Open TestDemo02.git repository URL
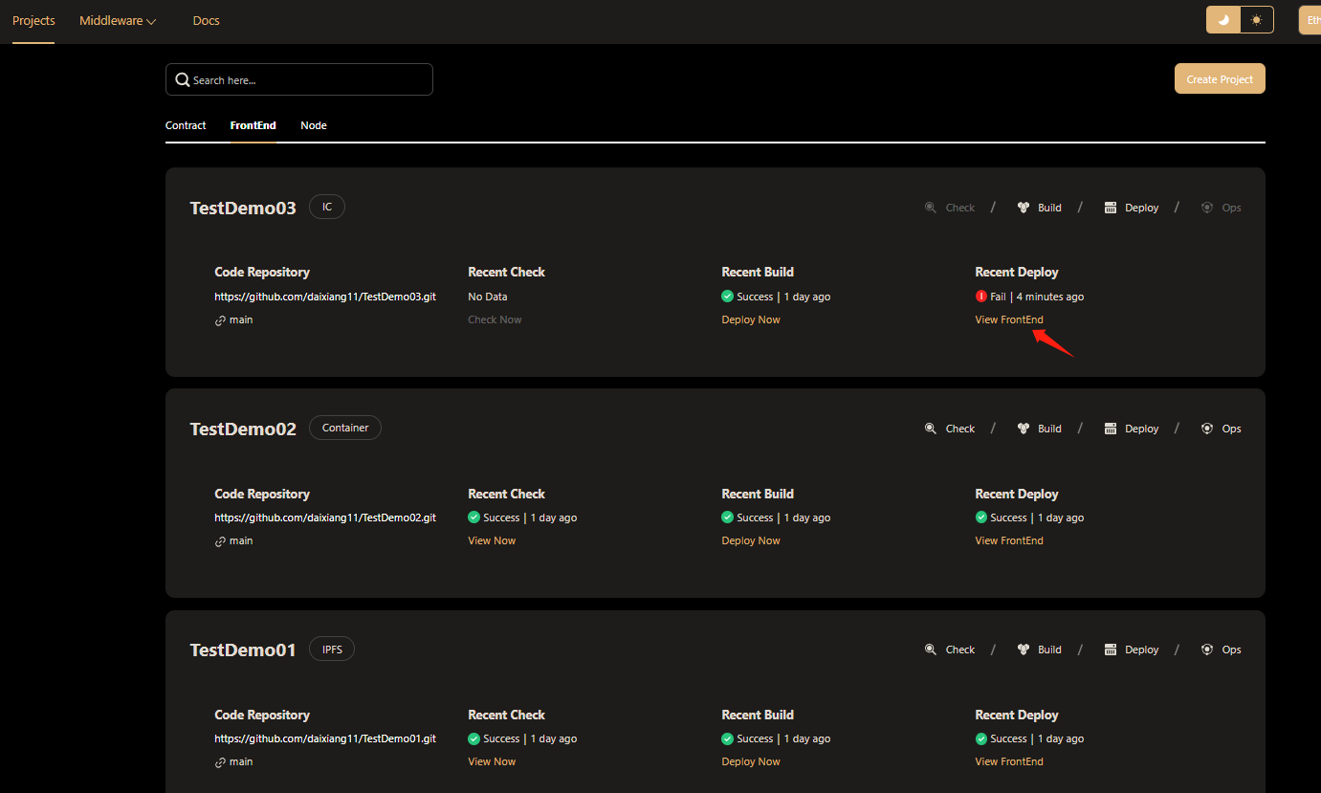 tap(325, 518)
